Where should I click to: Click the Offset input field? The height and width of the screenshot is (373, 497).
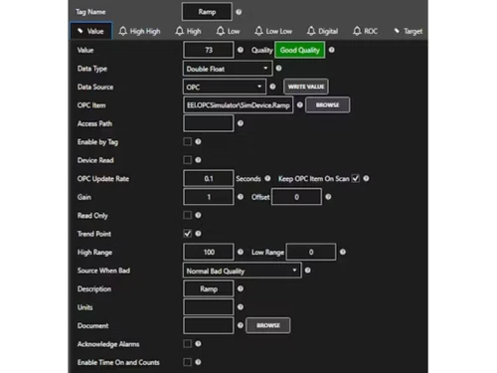296,197
